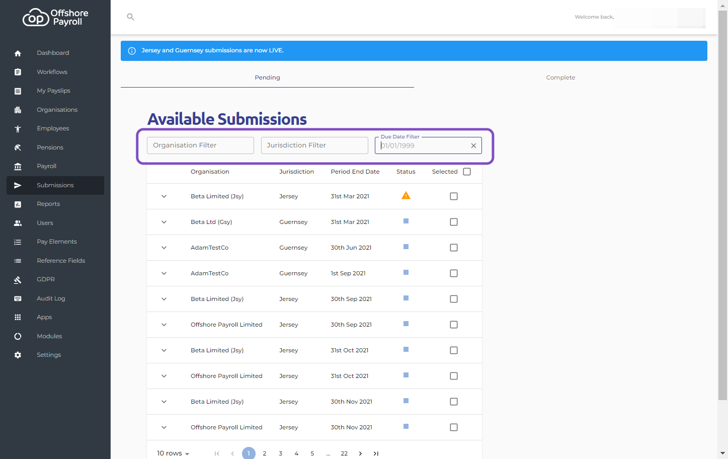The height and width of the screenshot is (459, 728).
Task: Open Workflows clipboard icon
Action: point(18,72)
